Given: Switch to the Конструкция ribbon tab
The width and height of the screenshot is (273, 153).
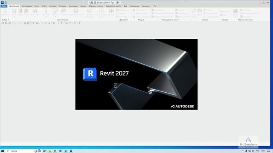Looking at the screenshot, I should tap(26, 6).
